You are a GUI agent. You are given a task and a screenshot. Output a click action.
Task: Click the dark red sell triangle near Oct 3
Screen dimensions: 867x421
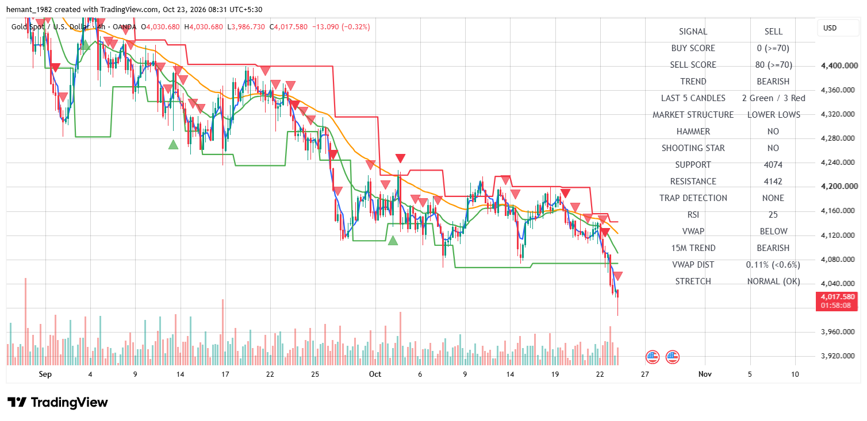[x=400, y=159]
